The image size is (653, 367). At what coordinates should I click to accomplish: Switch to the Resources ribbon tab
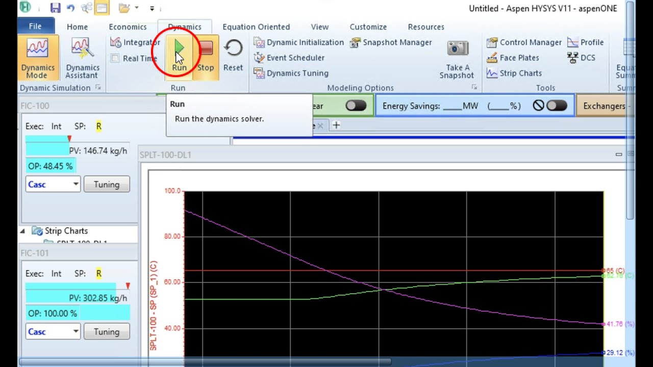(x=426, y=27)
